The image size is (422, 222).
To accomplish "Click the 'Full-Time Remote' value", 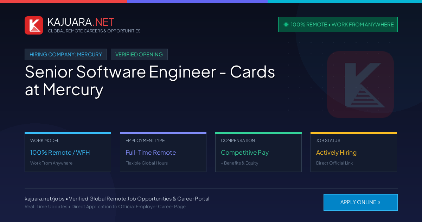I will click(151, 153).
